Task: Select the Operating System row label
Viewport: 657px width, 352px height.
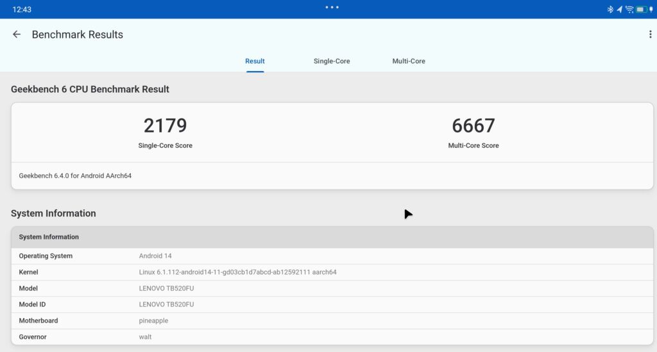Action: coord(46,256)
